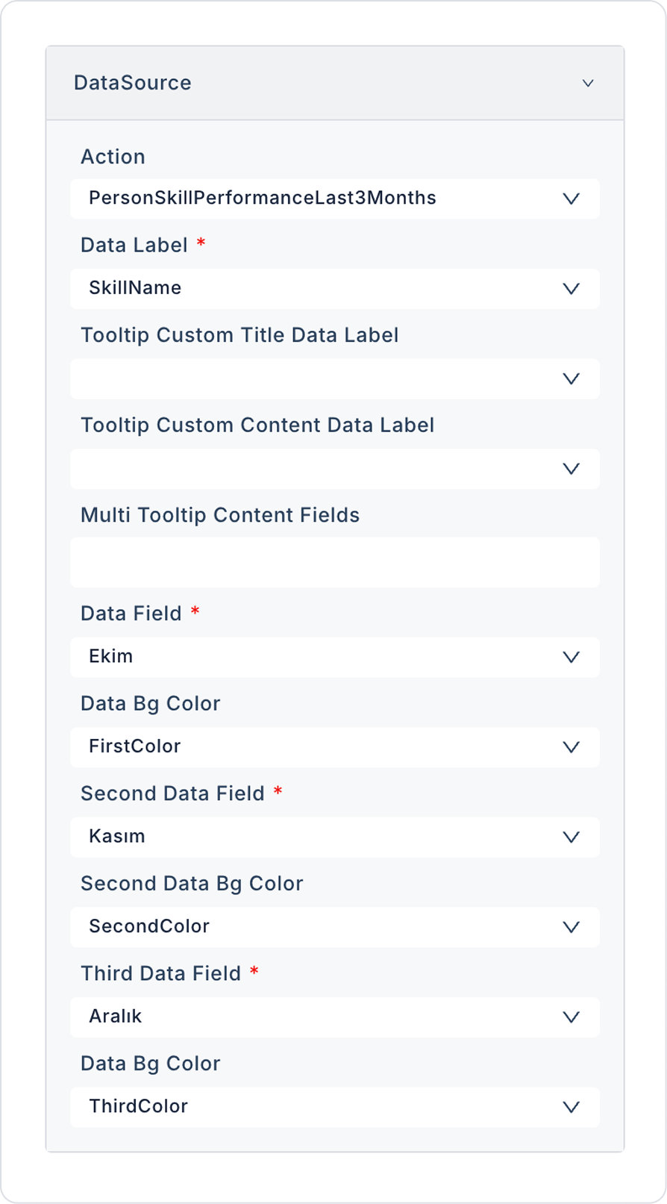Click the empty Tooltip Custom Content field

click(298, 469)
